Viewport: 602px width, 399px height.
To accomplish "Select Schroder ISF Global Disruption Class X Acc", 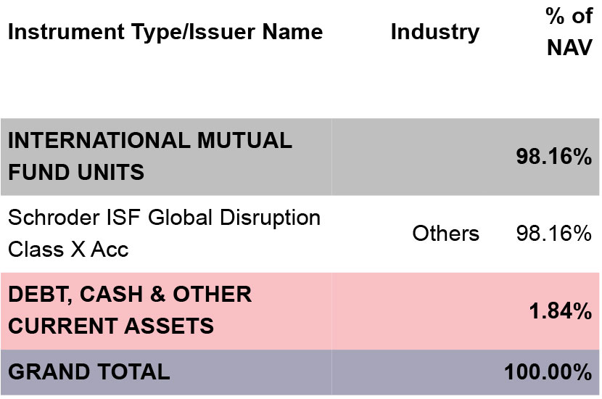I will click(x=165, y=233).
